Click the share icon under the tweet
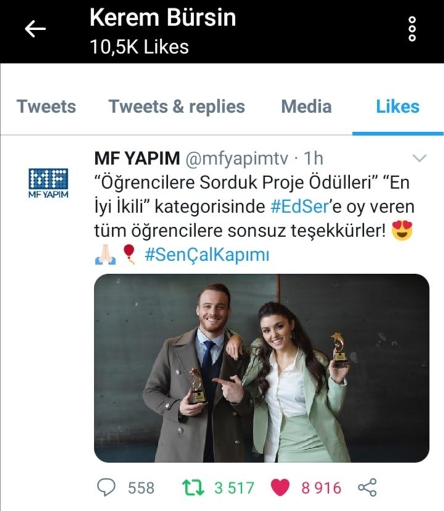The image size is (444, 511). tap(367, 488)
